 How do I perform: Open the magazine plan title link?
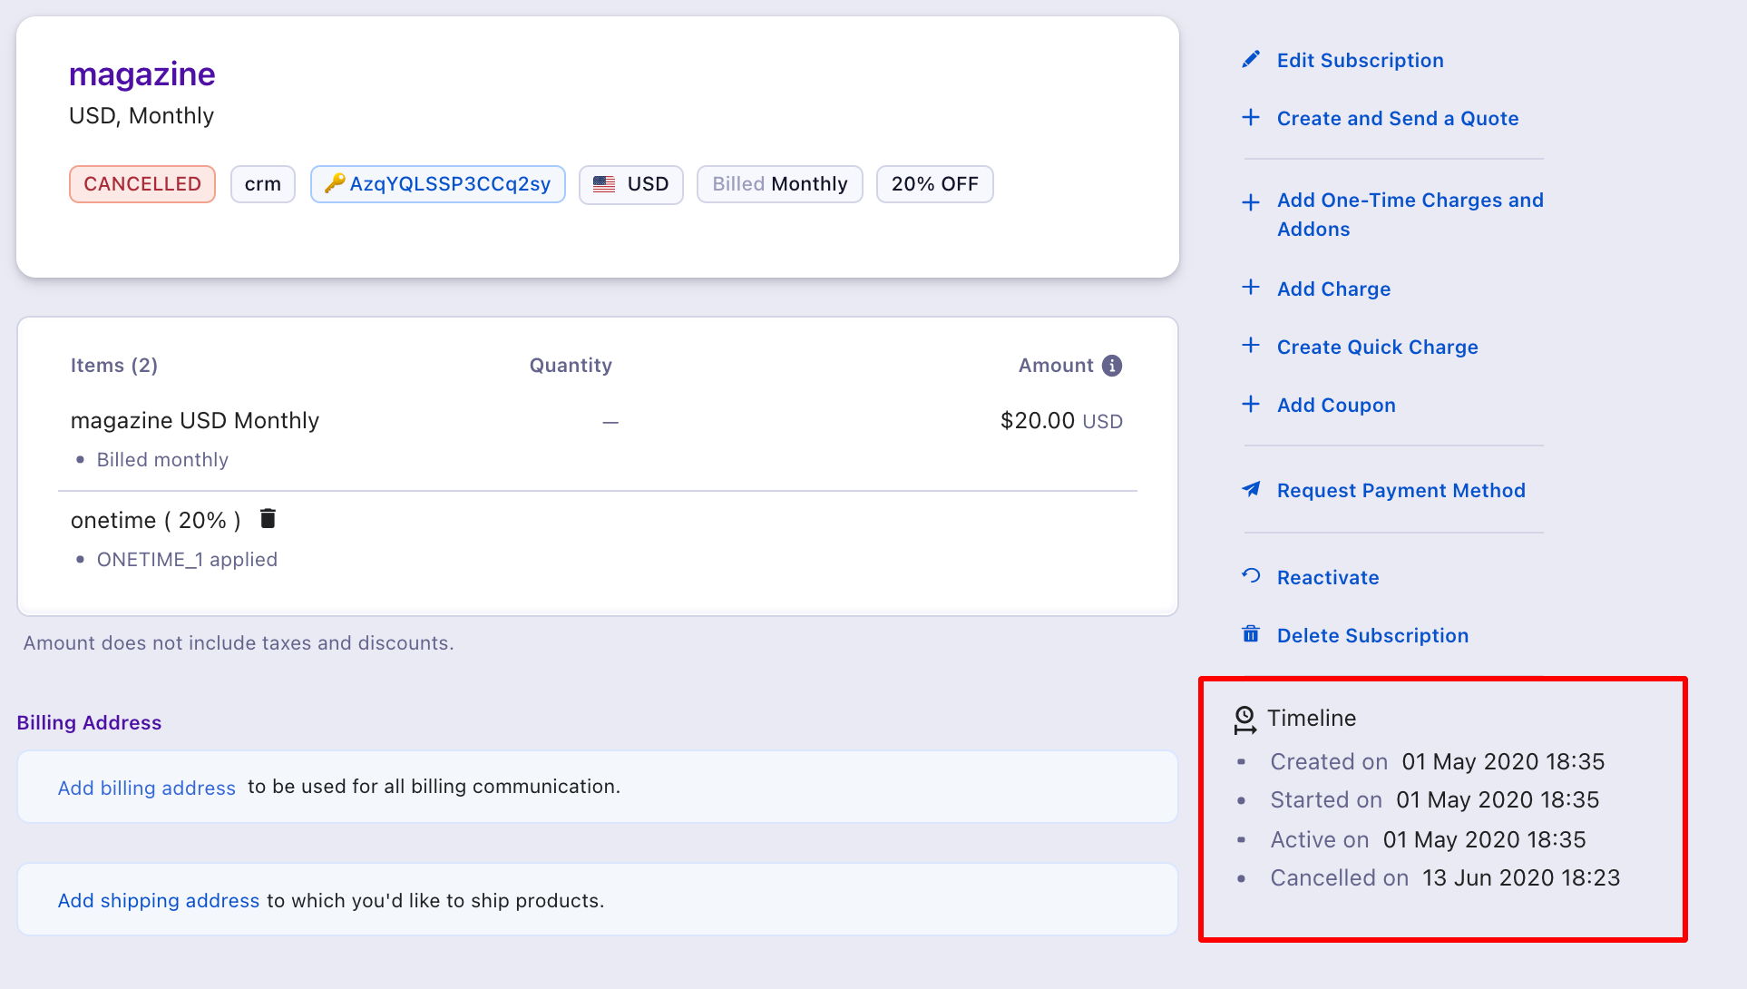(x=142, y=74)
